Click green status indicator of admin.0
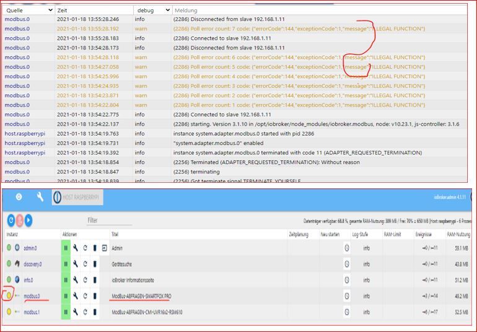This screenshot has height=332, width=477. (x=9, y=247)
